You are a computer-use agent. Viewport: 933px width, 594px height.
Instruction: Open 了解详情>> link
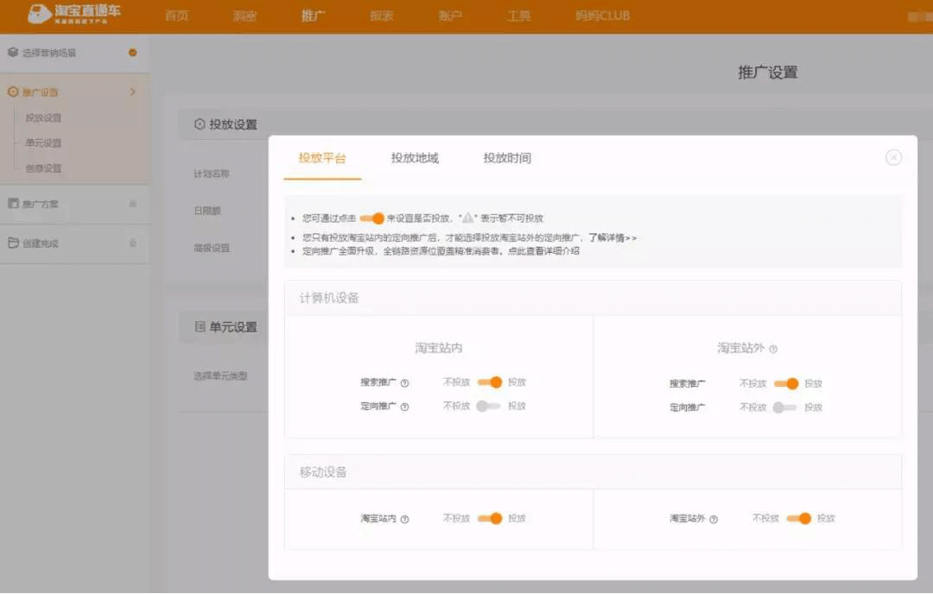[x=612, y=237]
